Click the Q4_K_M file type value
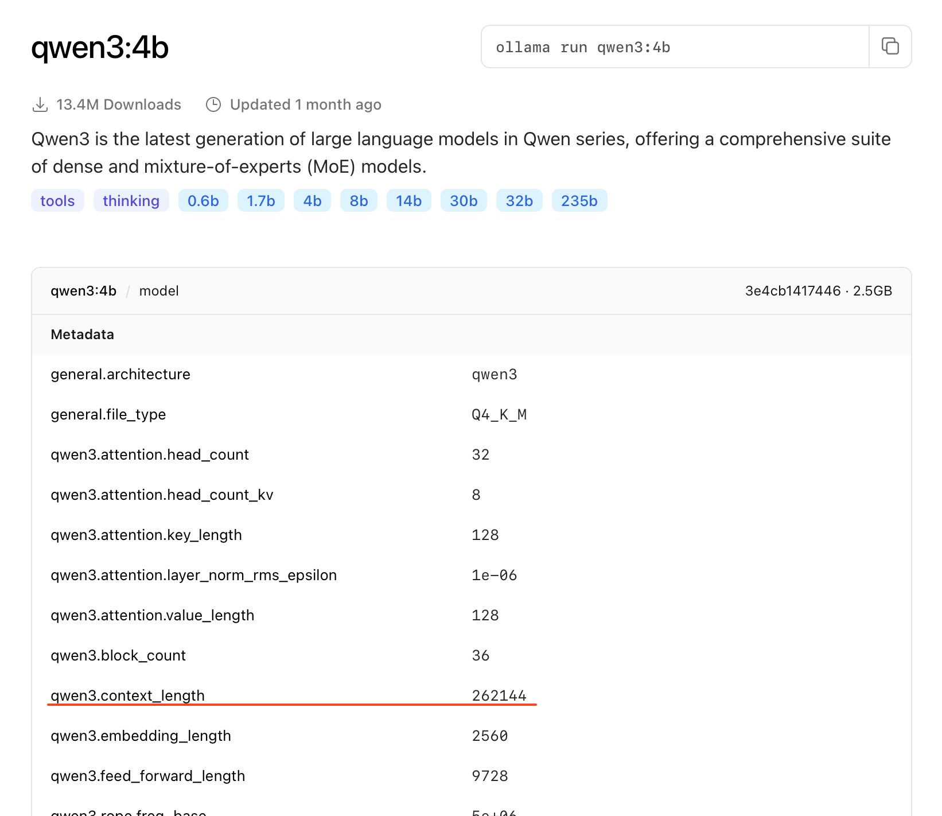The height and width of the screenshot is (816, 942). click(499, 414)
